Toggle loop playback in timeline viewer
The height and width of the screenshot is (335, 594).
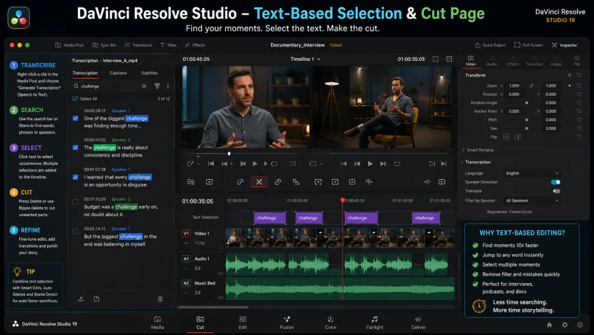(x=397, y=164)
